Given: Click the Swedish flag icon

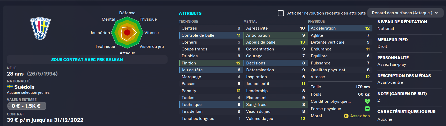Looking at the screenshot, I should (10, 87).
